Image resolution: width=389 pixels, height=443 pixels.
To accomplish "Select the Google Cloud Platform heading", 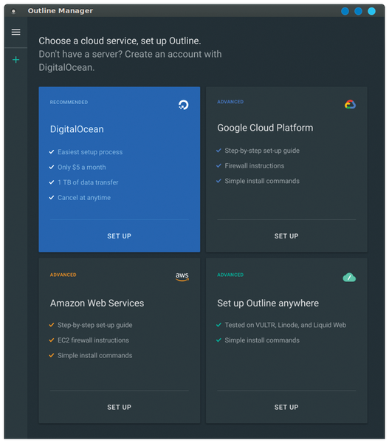I will tap(265, 128).
